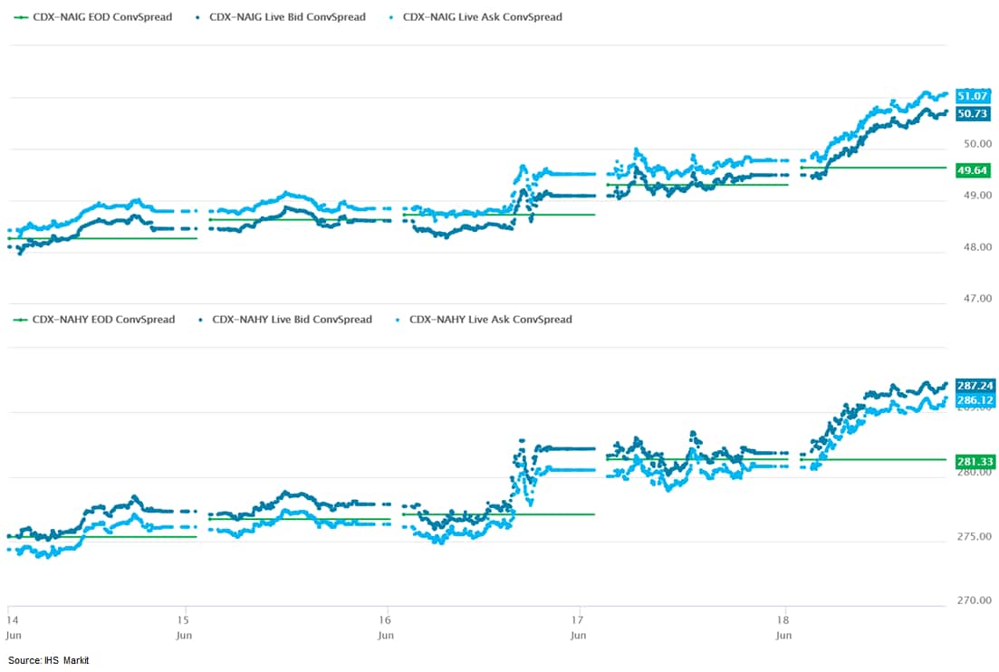The height and width of the screenshot is (672, 999).
Task: Click the 16 Jun date axis marker
Action: pos(386,626)
